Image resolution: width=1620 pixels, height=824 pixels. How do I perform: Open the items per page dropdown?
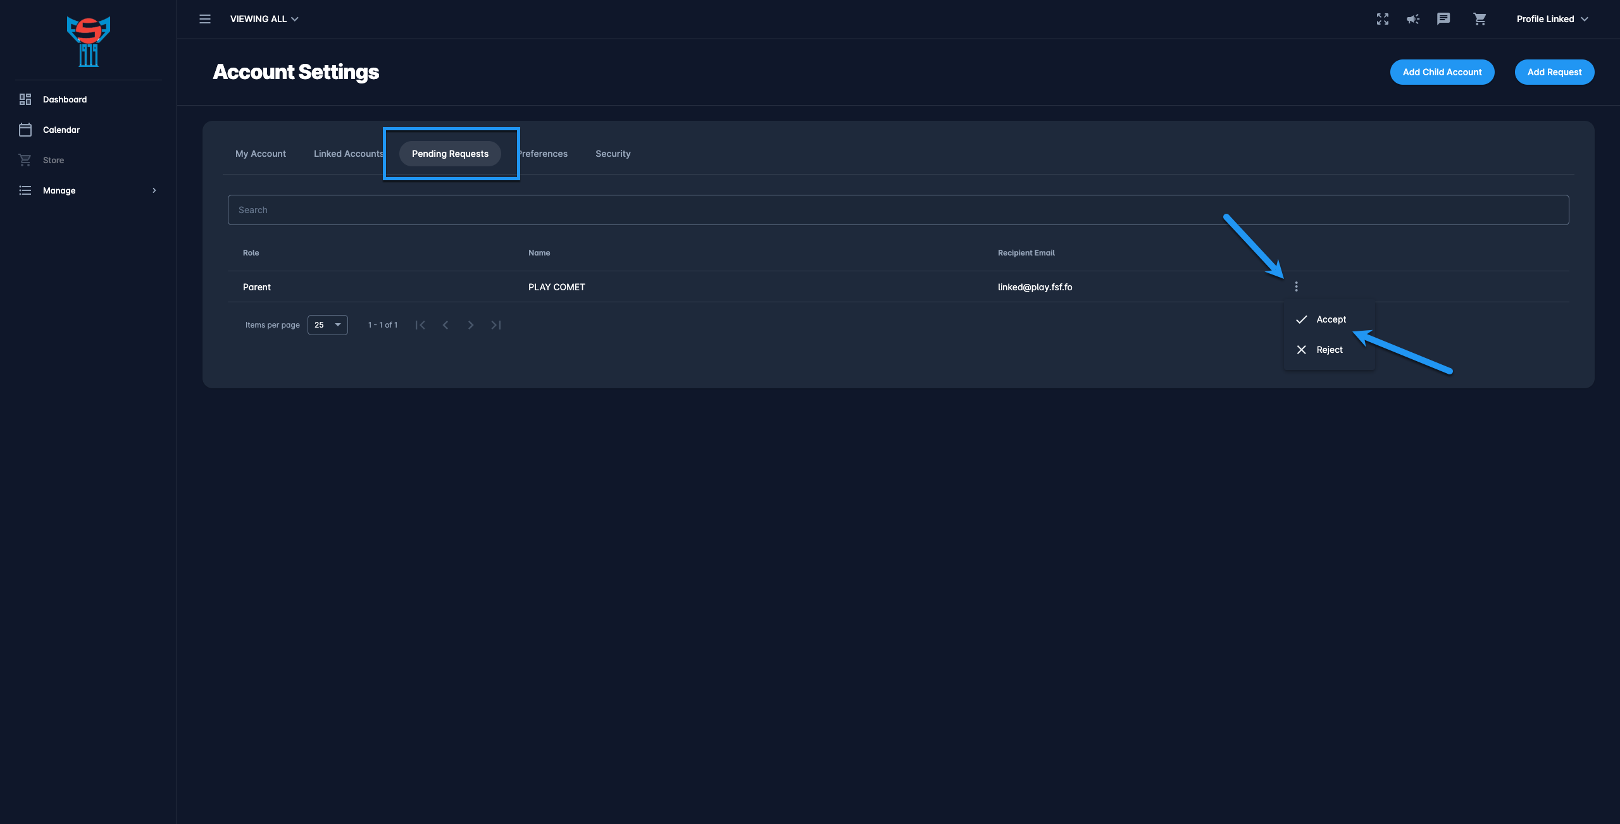(x=327, y=325)
